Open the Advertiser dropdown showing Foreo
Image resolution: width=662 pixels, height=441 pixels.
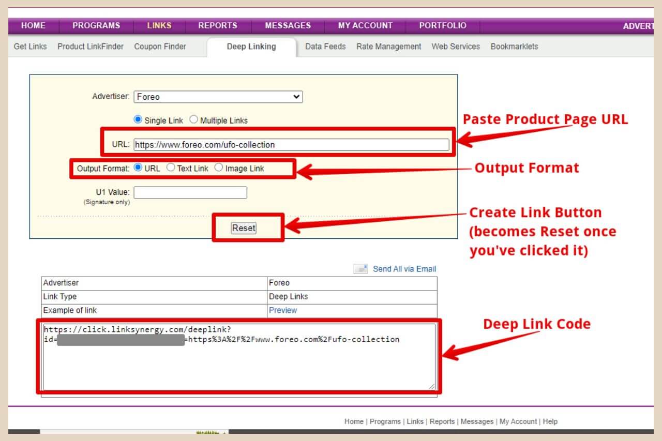pyautogui.click(x=218, y=97)
